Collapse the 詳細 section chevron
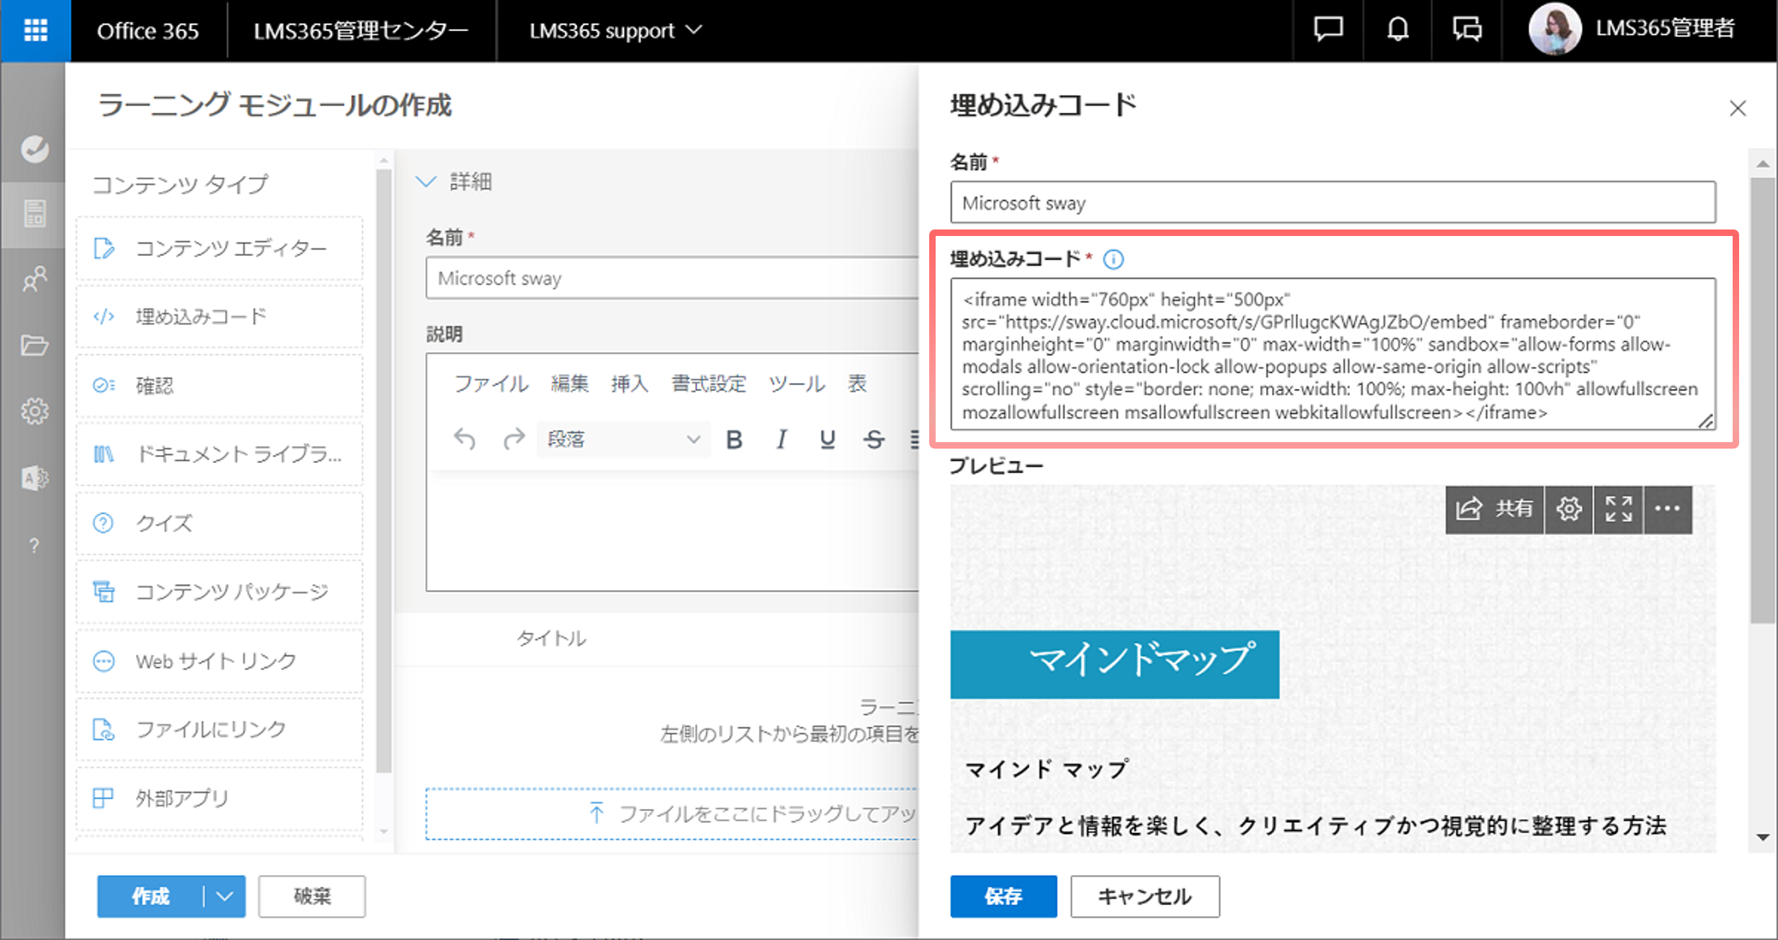Viewport: 1778px width, 940px height. click(426, 182)
